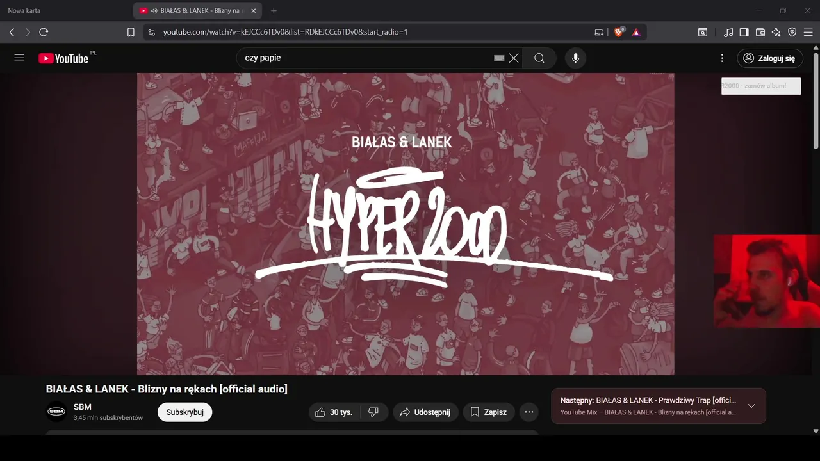The height and width of the screenshot is (461, 820).
Task: Select the BIAŁAS & LANEK tab
Action: [199, 11]
